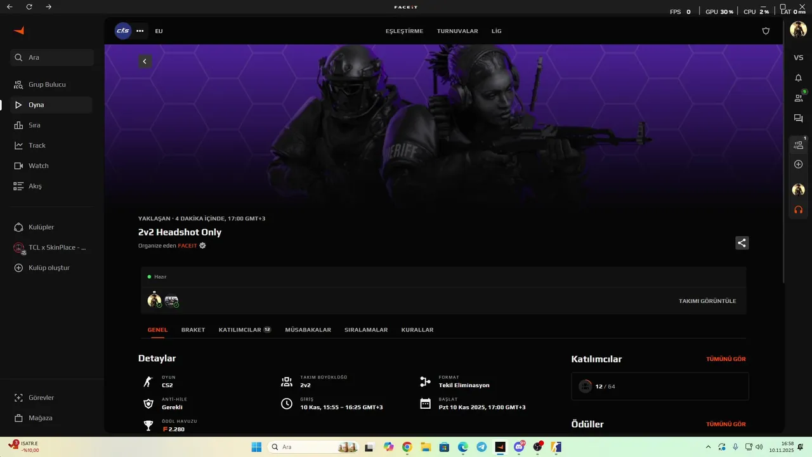Screen dimensions: 812x457
Task: Open party lobby icon in right rail
Action: [x=799, y=145]
